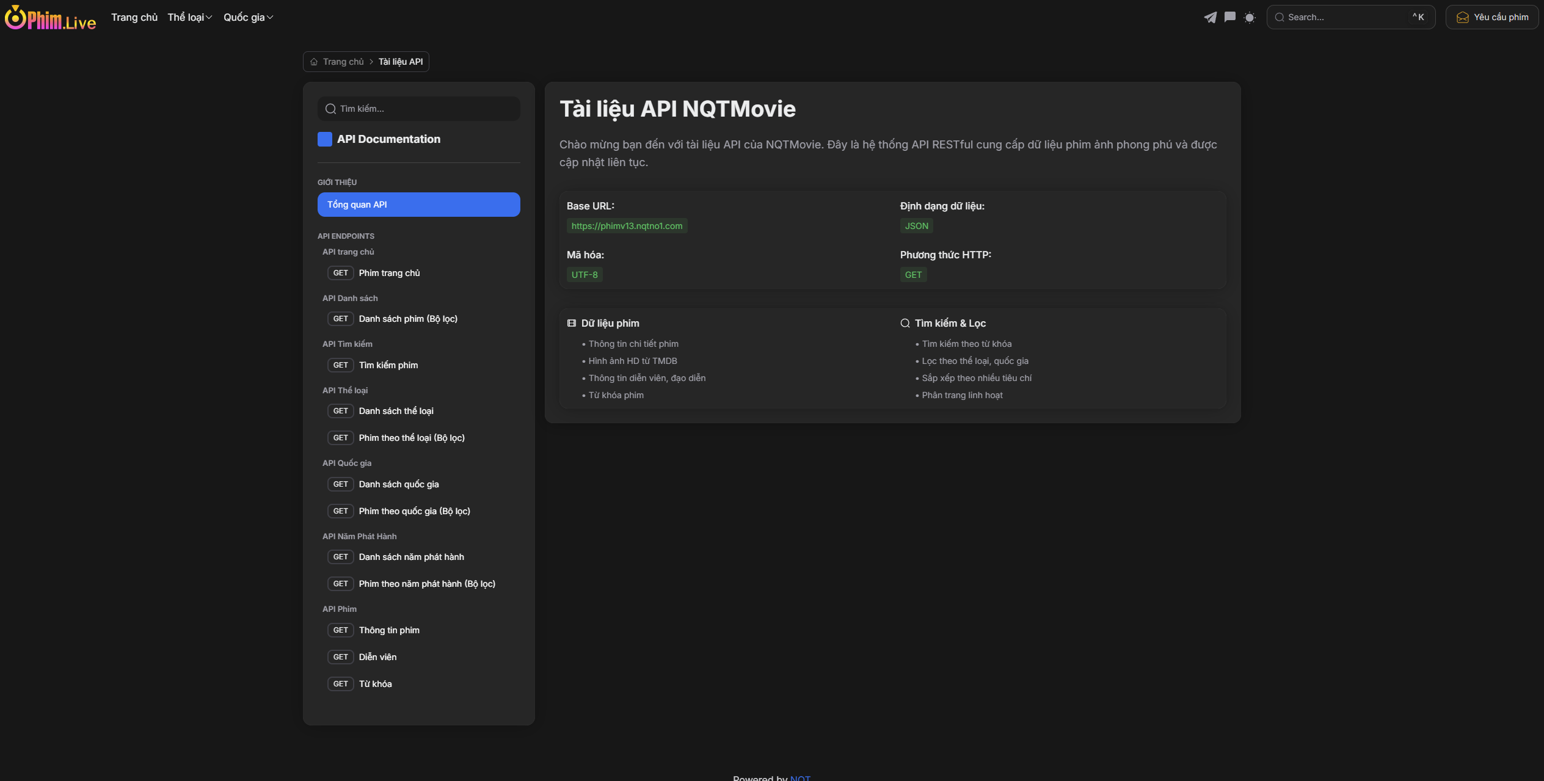The image size is (1544, 781).
Task: Click the home icon in breadcrumb
Action: pos(314,62)
